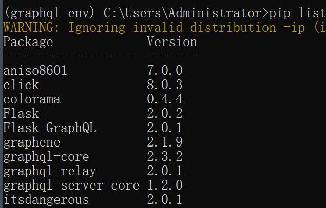Screen dimensions: 326x208
Task: Select the click package name
Action: [21, 85]
